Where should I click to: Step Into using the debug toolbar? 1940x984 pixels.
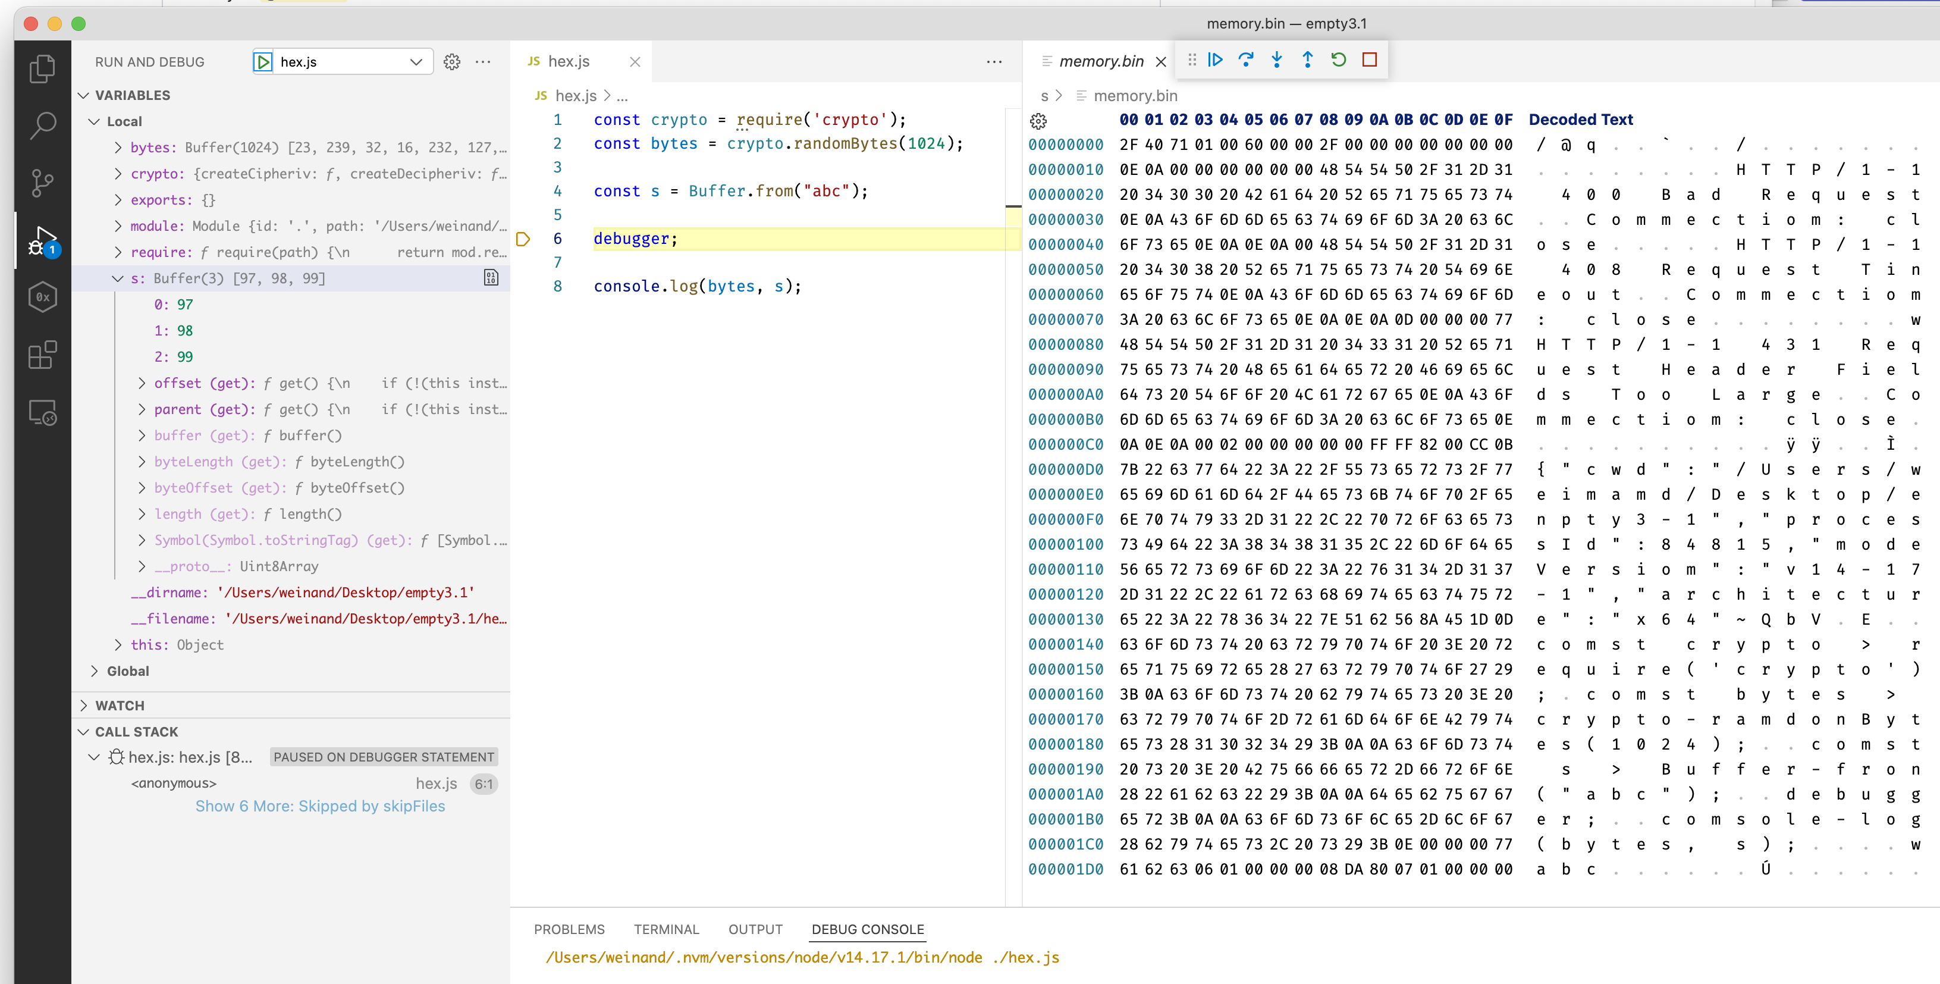[x=1276, y=59]
